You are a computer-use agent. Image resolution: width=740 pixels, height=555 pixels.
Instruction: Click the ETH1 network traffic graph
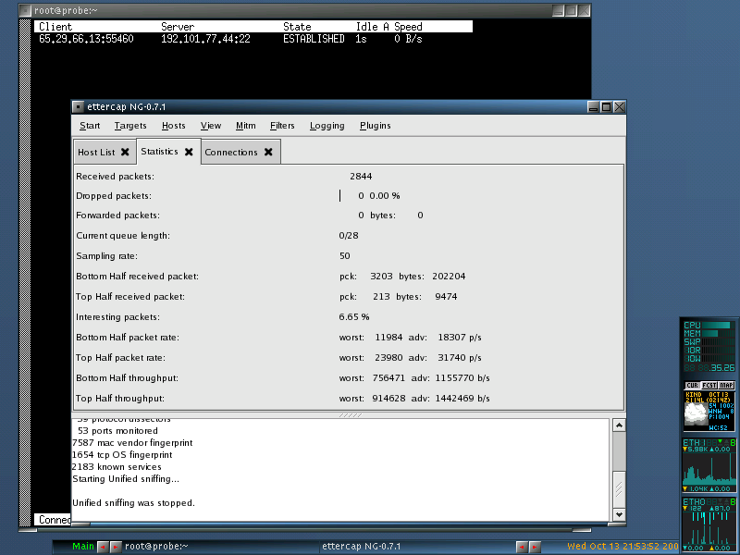[x=709, y=469]
